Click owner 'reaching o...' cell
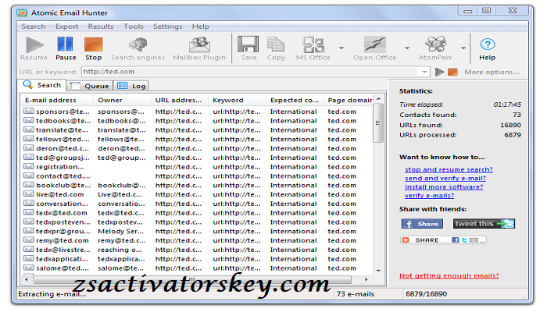Viewport: 547px width, 312px height. 120,250
